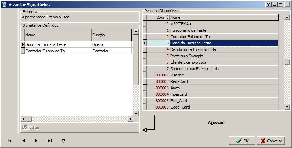Image resolution: width=292 pixels, height=148 pixels.
Task: Confirm with the OK button
Action: click(x=242, y=141)
